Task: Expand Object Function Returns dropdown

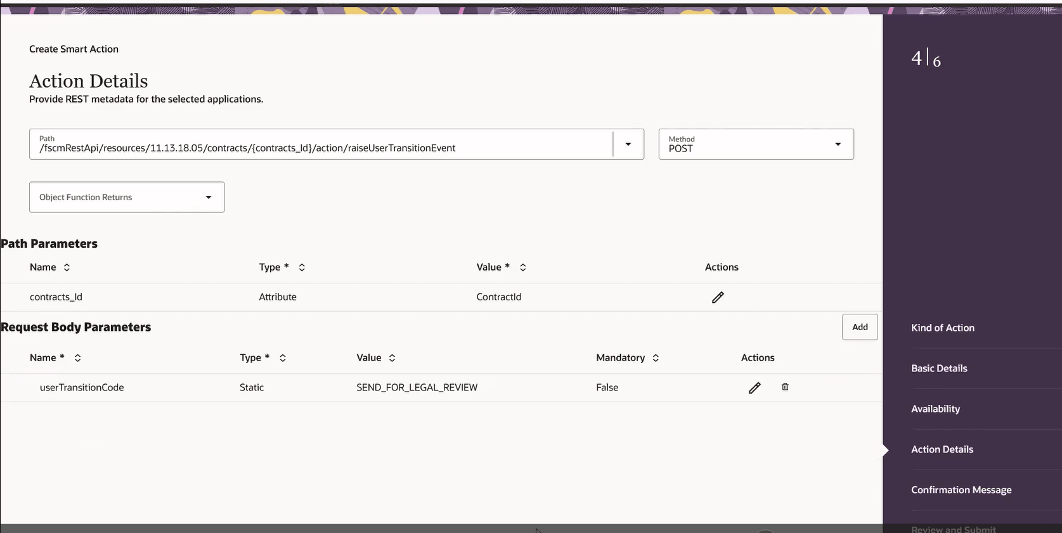Action: coord(127,197)
